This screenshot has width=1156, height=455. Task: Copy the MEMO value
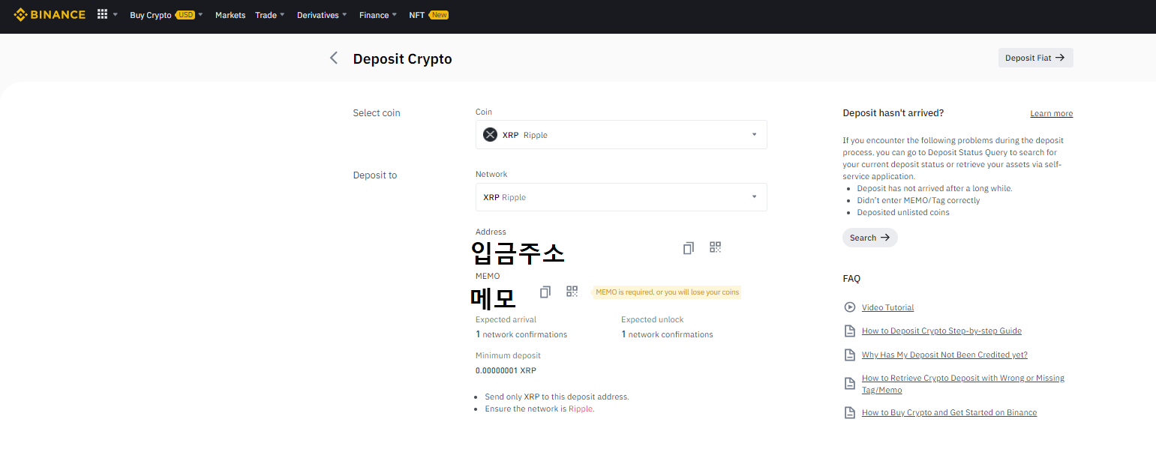coord(545,292)
